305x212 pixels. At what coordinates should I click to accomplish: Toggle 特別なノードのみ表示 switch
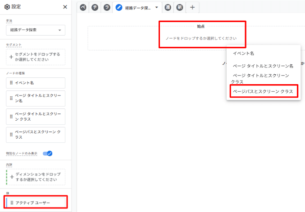pos(48,153)
